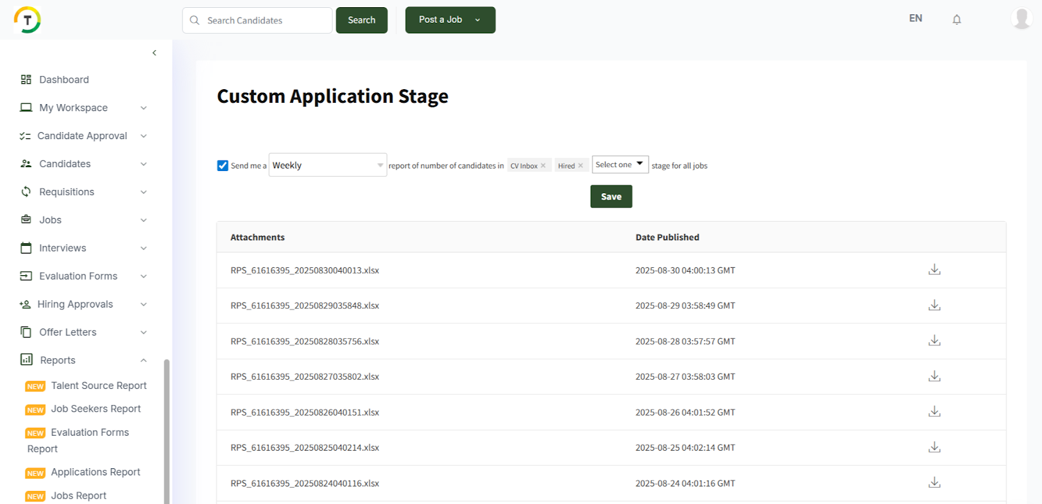
Task: Open the Select one stage dropdown
Action: 620,165
